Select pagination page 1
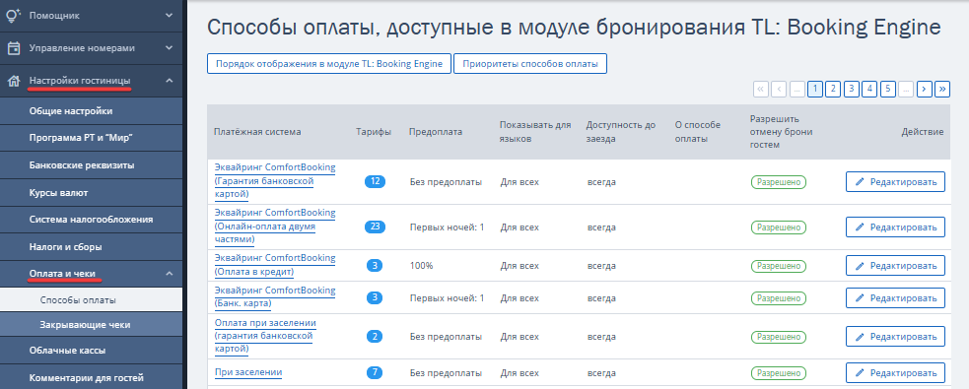This screenshot has width=969, height=389. coord(815,89)
